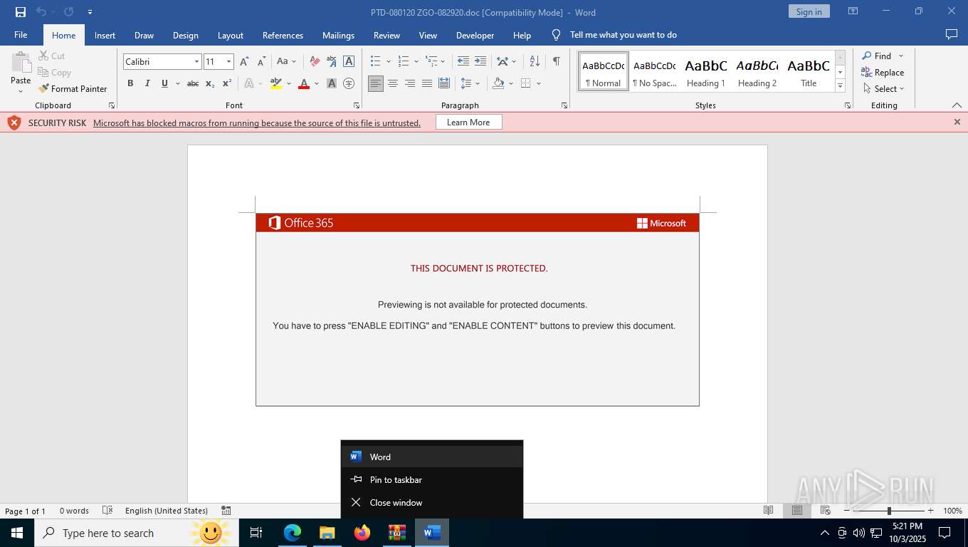Viewport: 968px width, 547px height.
Task: Click the Character Shading icon
Action: tap(332, 83)
